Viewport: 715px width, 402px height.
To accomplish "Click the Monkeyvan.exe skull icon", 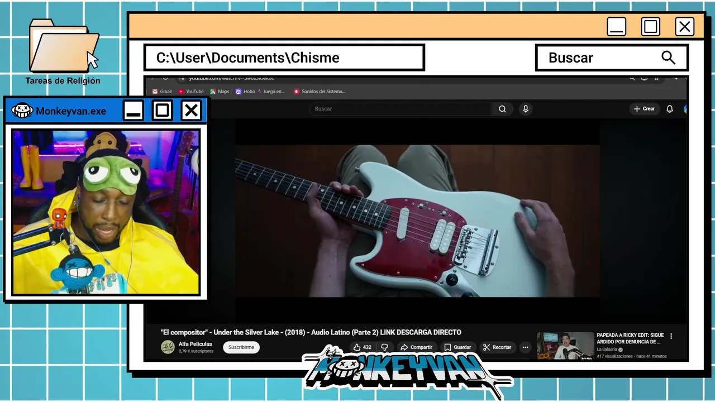I will 22,111.
